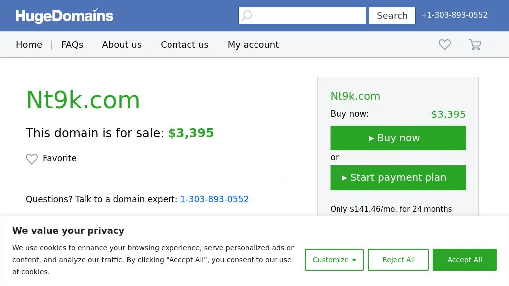Screen dimensions: 509x286
Task: Reject All cookies
Action: (398, 259)
